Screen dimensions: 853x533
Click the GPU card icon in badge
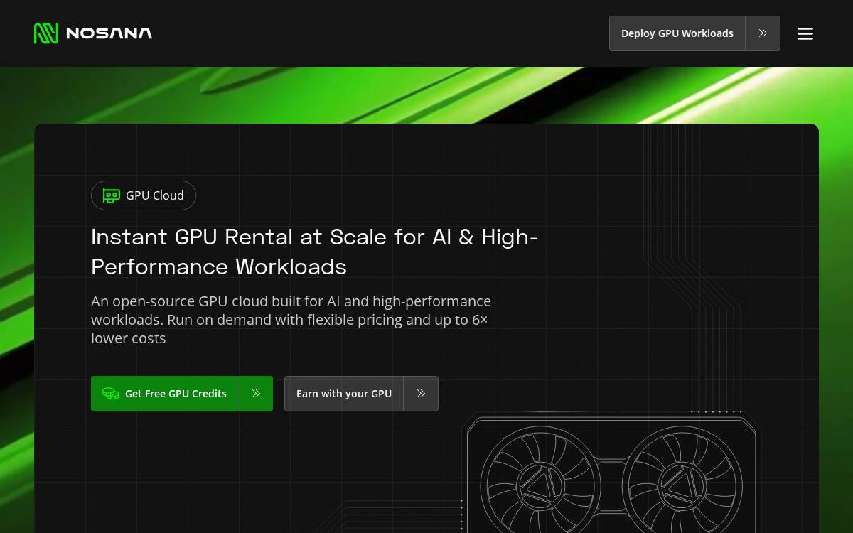[111, 195]
